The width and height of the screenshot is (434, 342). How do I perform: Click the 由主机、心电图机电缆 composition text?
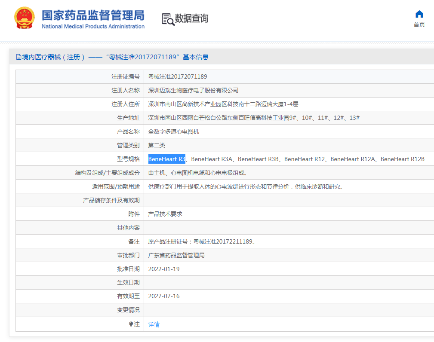click(197, 173)
